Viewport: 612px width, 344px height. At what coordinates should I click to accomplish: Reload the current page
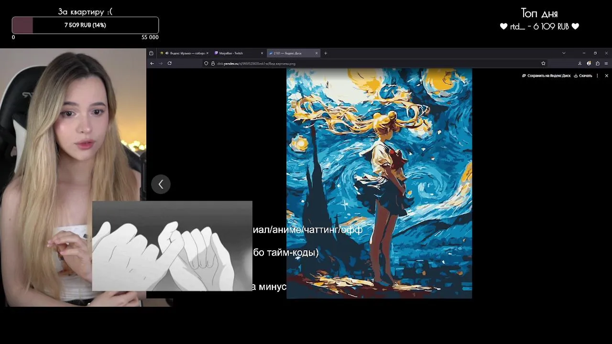[169, 63]
